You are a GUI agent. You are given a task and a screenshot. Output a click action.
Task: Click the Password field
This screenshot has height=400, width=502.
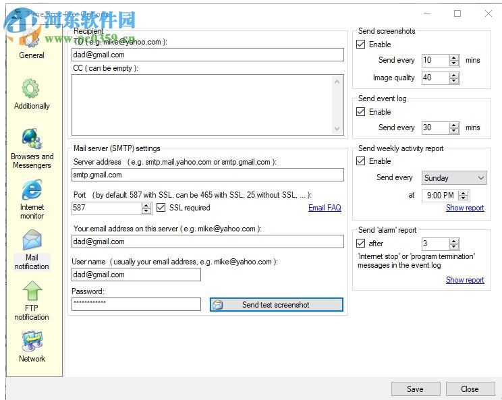pos(136,304)
